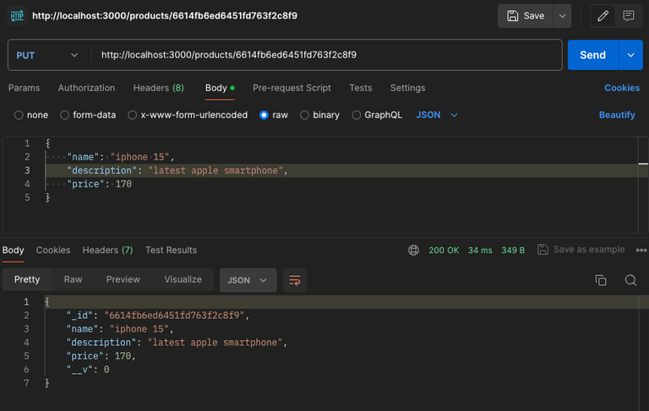Copy response with the copy icon
This screenshot has width=649, height=411.
601,280
